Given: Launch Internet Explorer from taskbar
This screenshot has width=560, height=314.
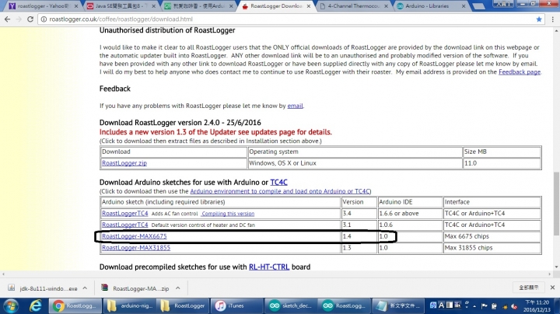Looking at the screenshot, I should (x=36, y=305).
